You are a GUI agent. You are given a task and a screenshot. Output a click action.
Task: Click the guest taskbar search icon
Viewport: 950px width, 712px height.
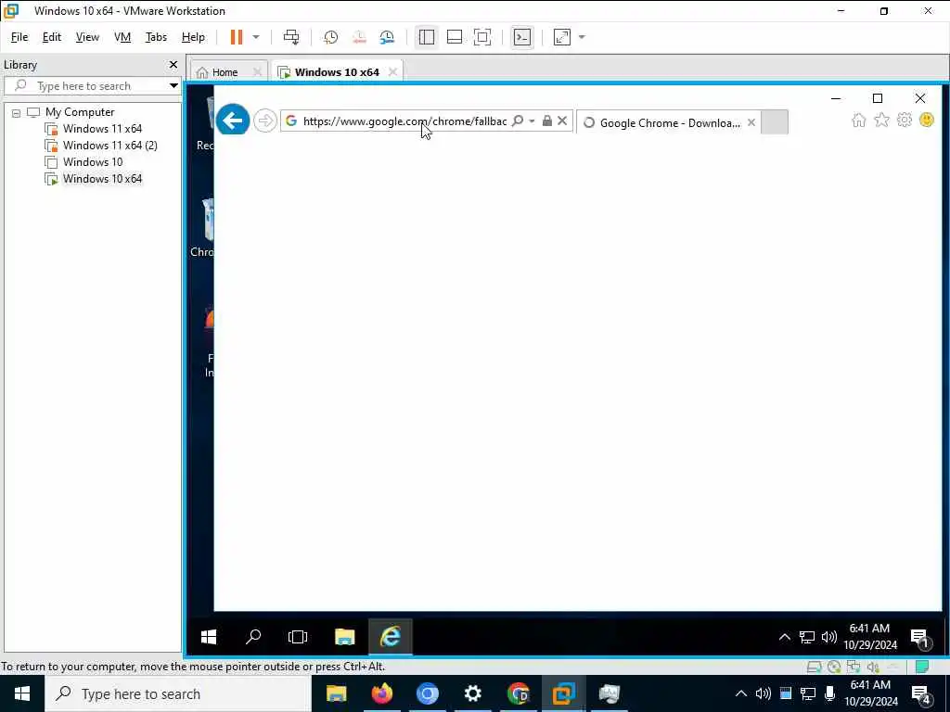click(253, 637)
